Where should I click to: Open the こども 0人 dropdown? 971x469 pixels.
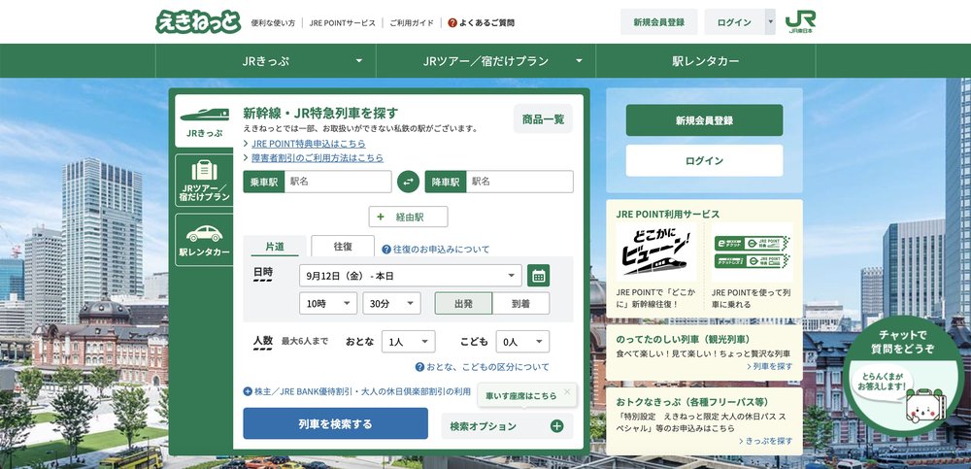[522, 342]
